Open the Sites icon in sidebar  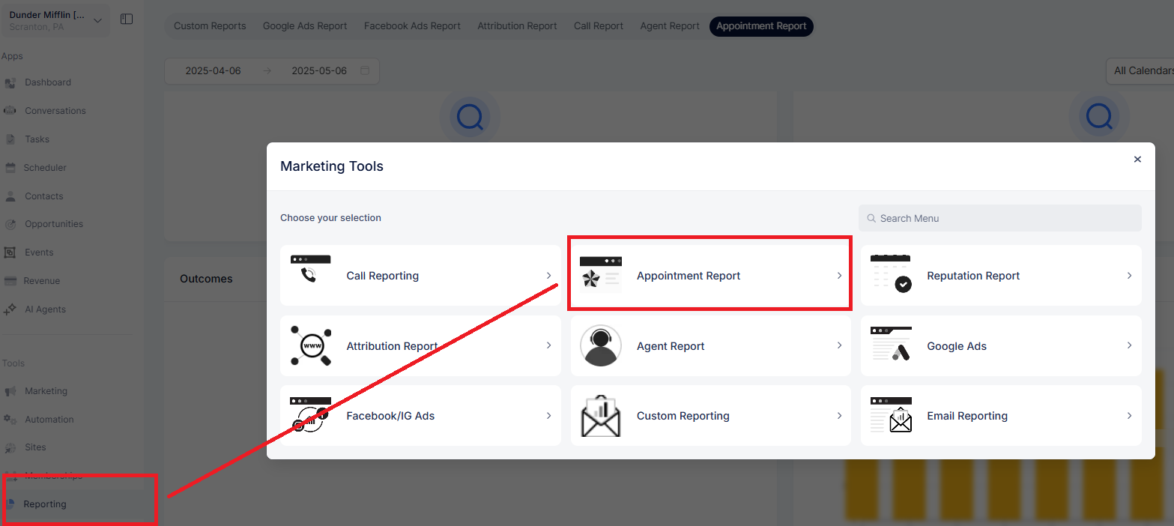pyautogui.click(x=10, y=447)
